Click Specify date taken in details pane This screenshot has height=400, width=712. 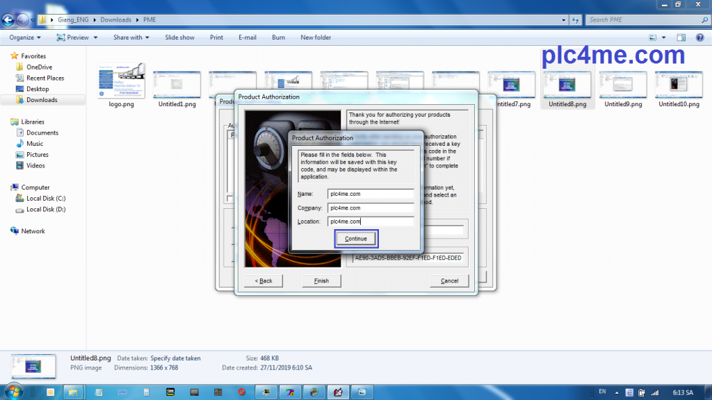tap(175, 358)
